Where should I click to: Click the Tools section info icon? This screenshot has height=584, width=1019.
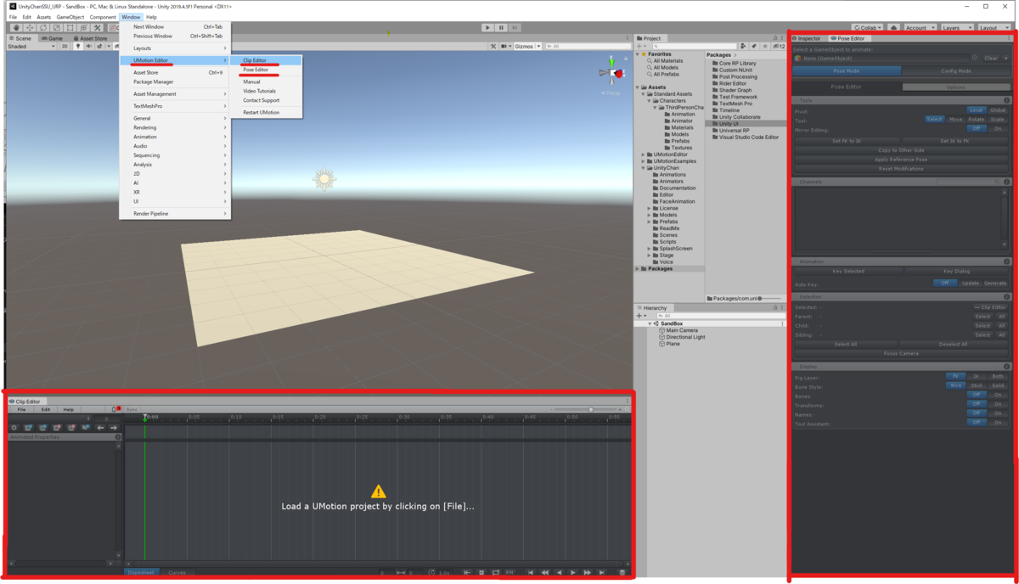point(1007,100)
